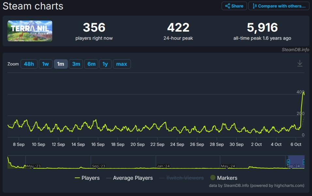Click the Share button

[x=234, y=6]
